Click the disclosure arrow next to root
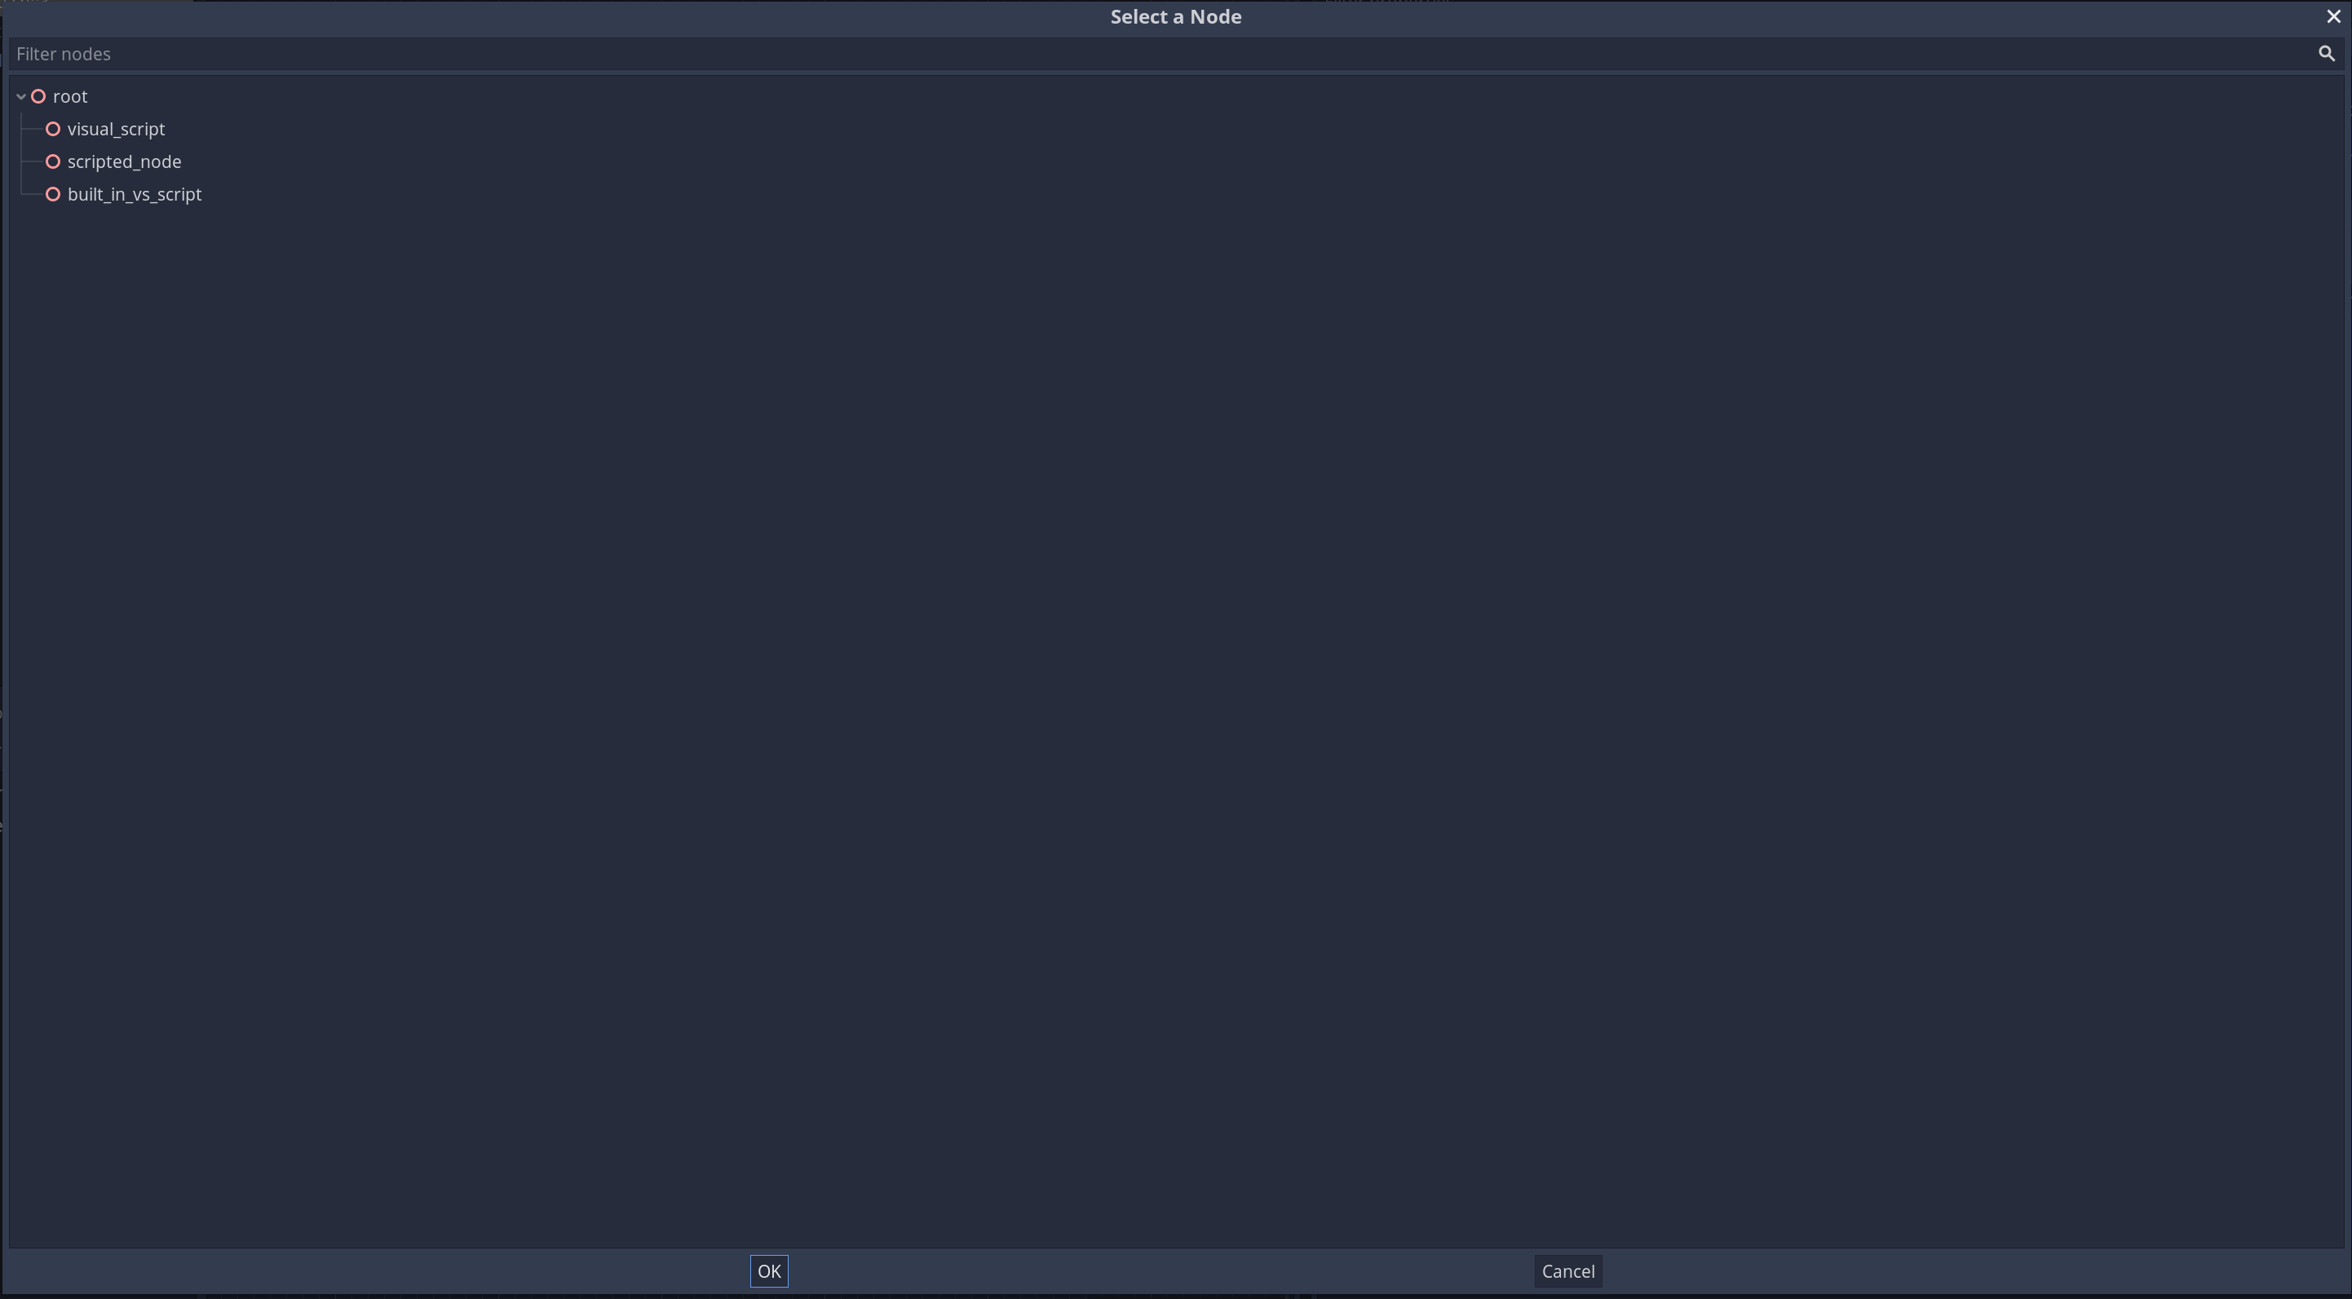The height and width of the screenshot is (1299, 2352). tap(20, 96)
